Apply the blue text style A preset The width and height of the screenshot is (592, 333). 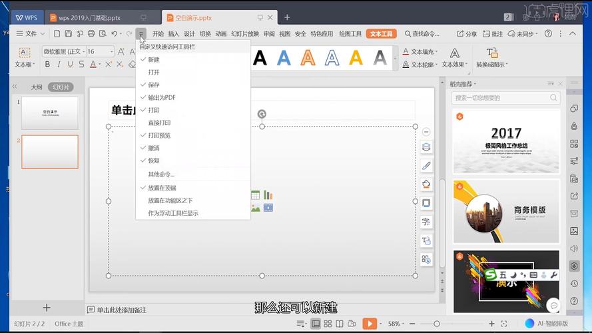[284, 58]
